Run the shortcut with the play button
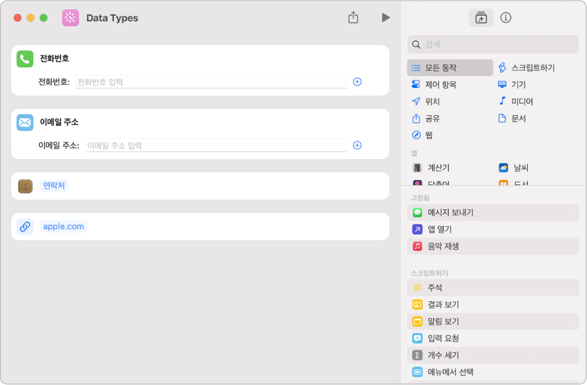This screenshot has width=587, height=385. point(386,18)
